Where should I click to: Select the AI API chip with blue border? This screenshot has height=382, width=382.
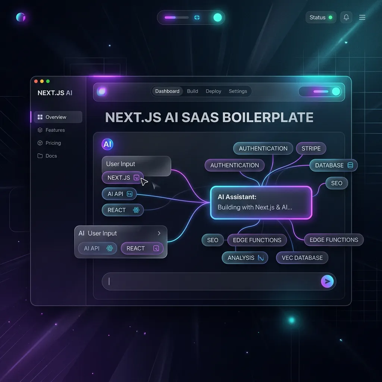tap(119, 194)
